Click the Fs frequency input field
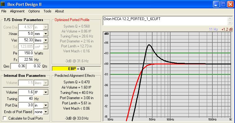235x123 pixels. 26,59
